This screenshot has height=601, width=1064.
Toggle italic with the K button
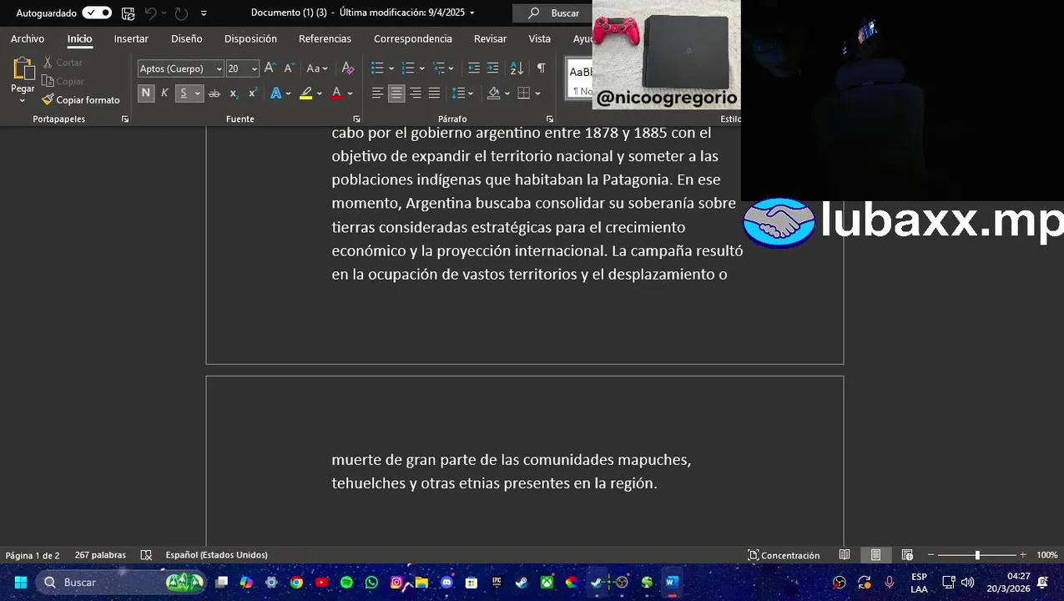click(164, 93)
